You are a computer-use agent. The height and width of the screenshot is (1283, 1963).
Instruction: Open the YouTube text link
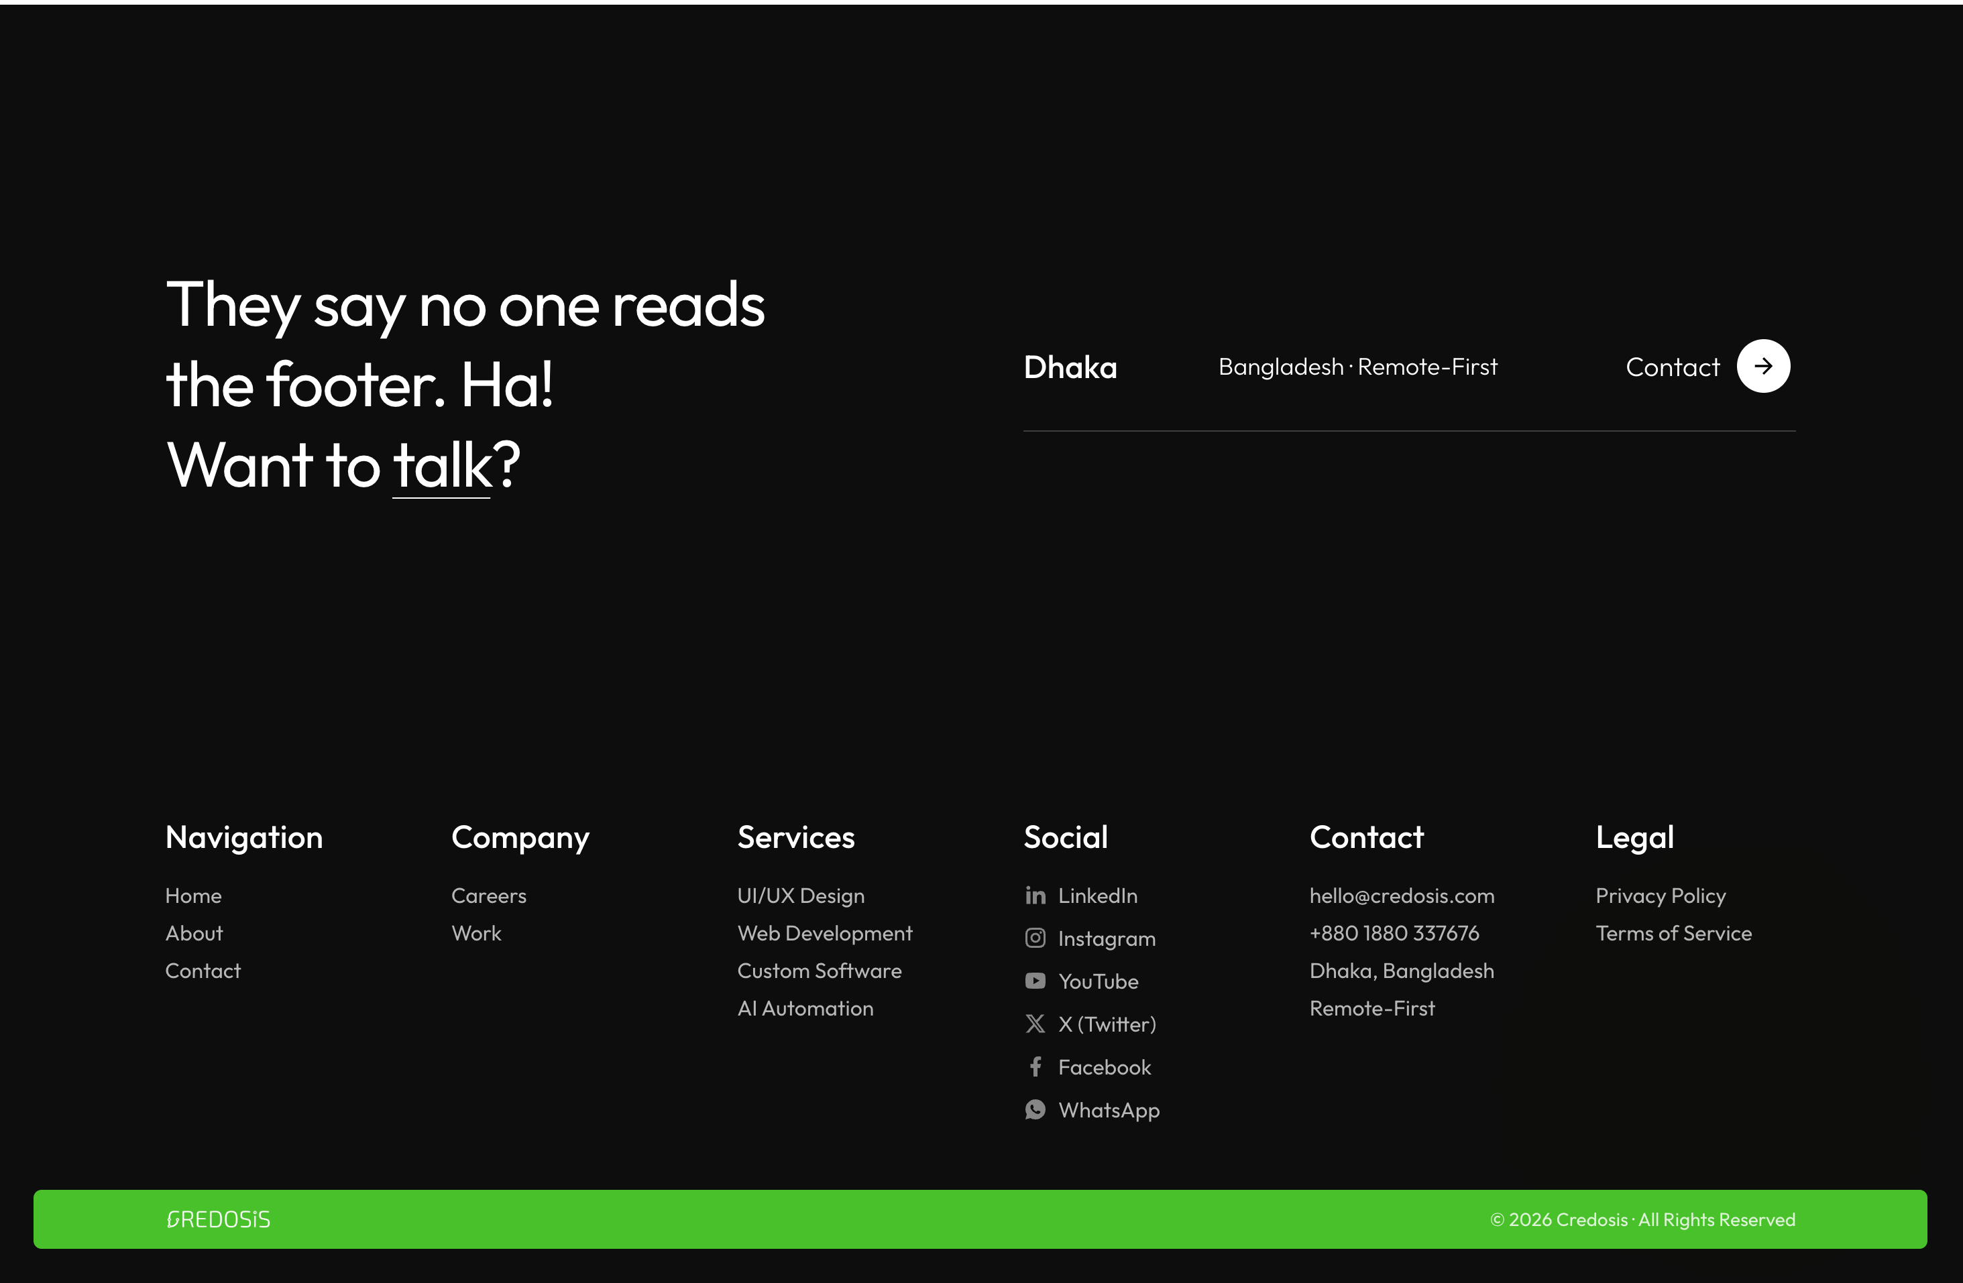(x=1099, y=981)
